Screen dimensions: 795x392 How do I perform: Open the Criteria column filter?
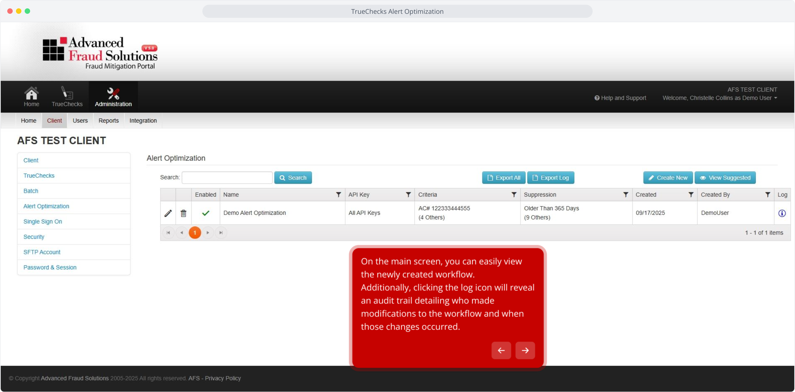tap(514, 195)
